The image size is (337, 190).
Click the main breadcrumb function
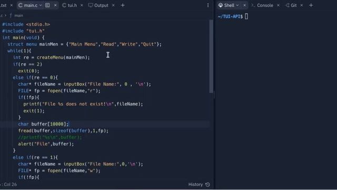click(18, 15)
